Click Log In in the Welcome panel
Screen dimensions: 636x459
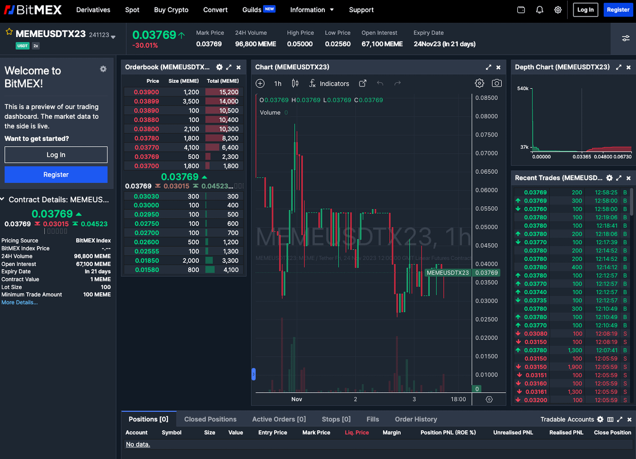click(x=56, y=155)
